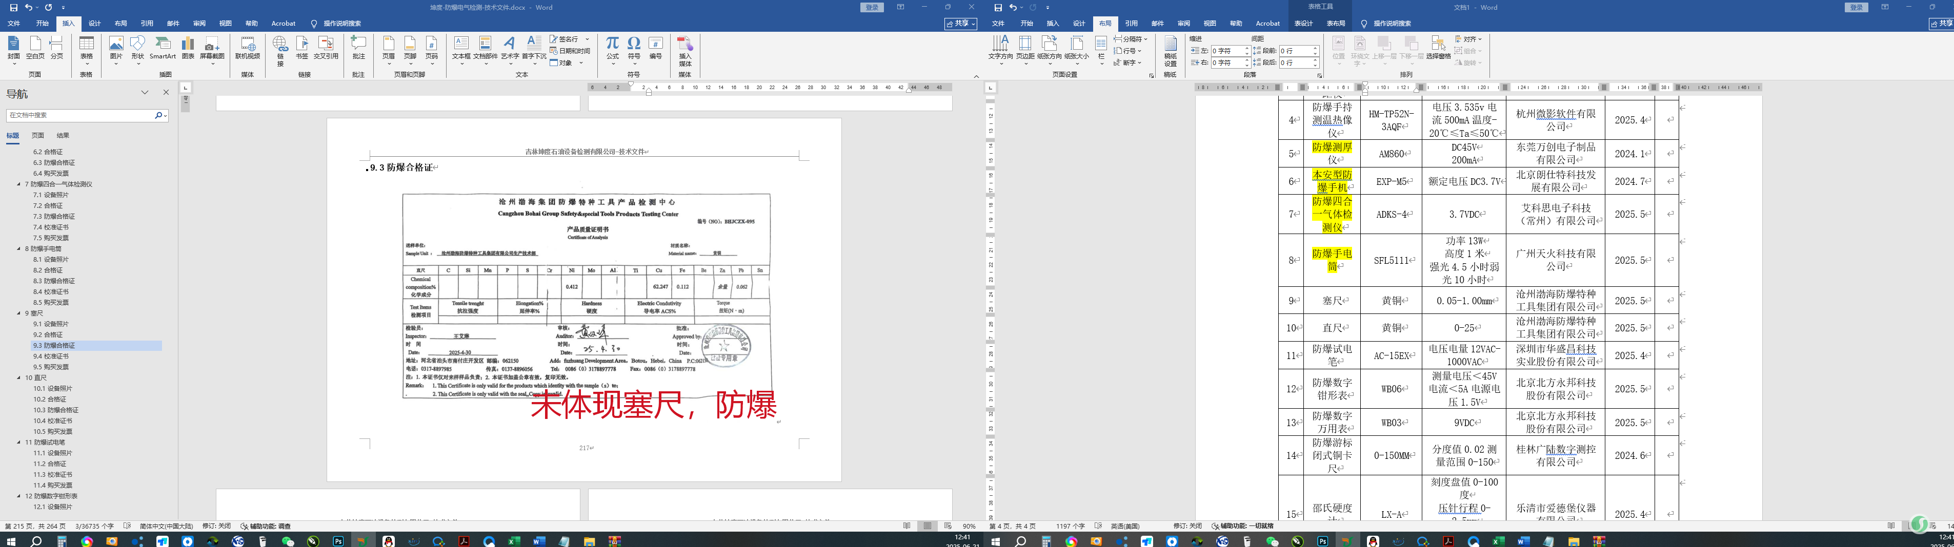Insert a blank page (空白页)
The height and width of the screenshot is (547, 1954).
(x=35, y=47)
